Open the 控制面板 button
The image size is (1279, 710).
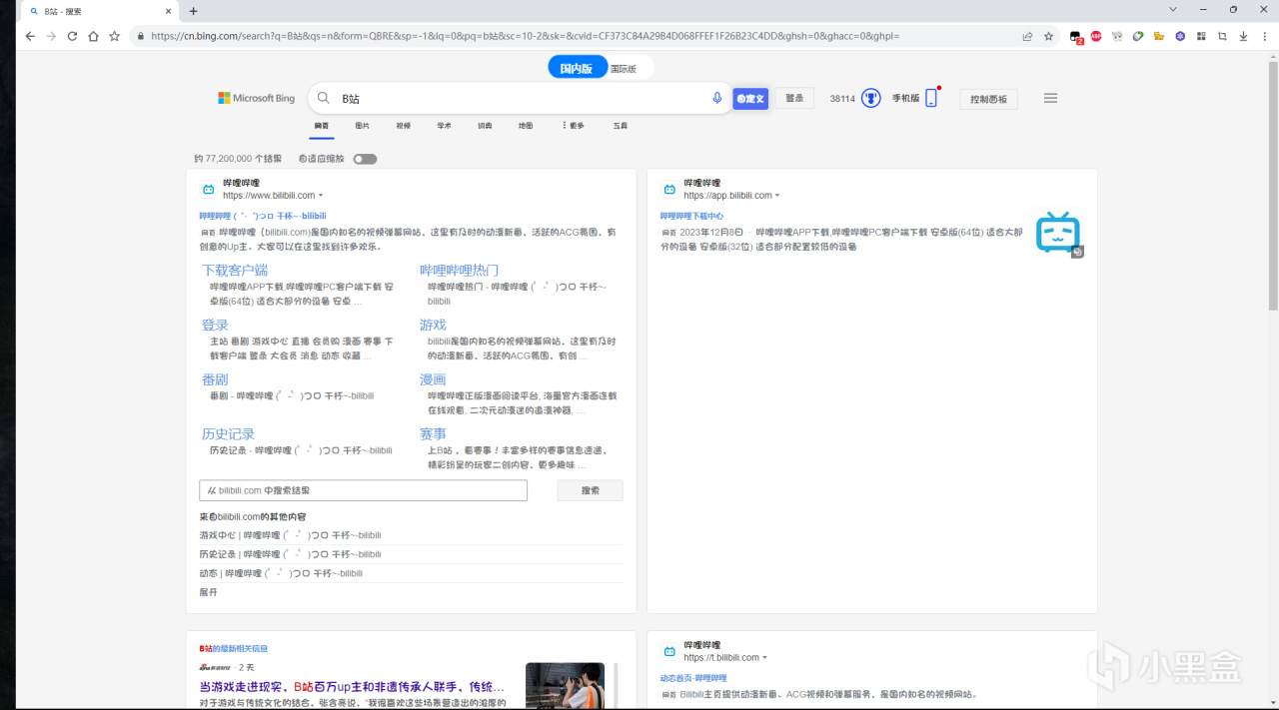(989, 99)
